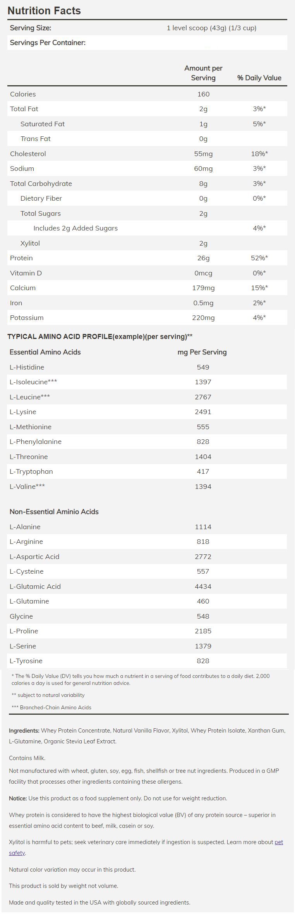Click the Amount per Serving column header
The height and width of the screenshot is (915, 295).
tap(203, 73)
